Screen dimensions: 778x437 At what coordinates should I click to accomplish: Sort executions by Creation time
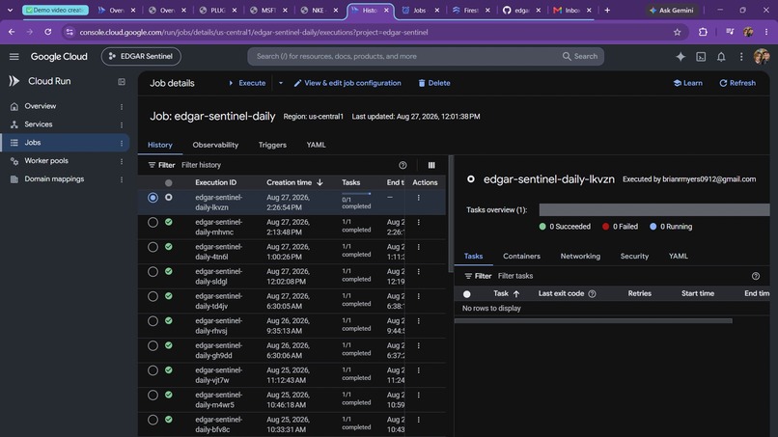coord(294,182)
